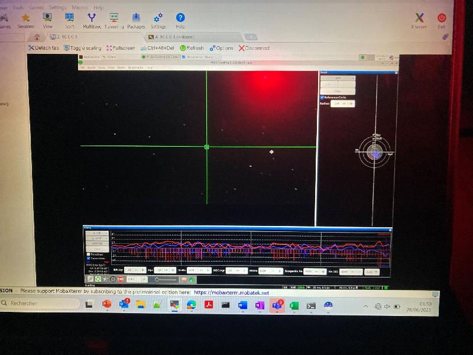This screenshot has height=355, width=473.
Task: Click PHD2 green loop exposures icon
Action: tap(98, 279)
